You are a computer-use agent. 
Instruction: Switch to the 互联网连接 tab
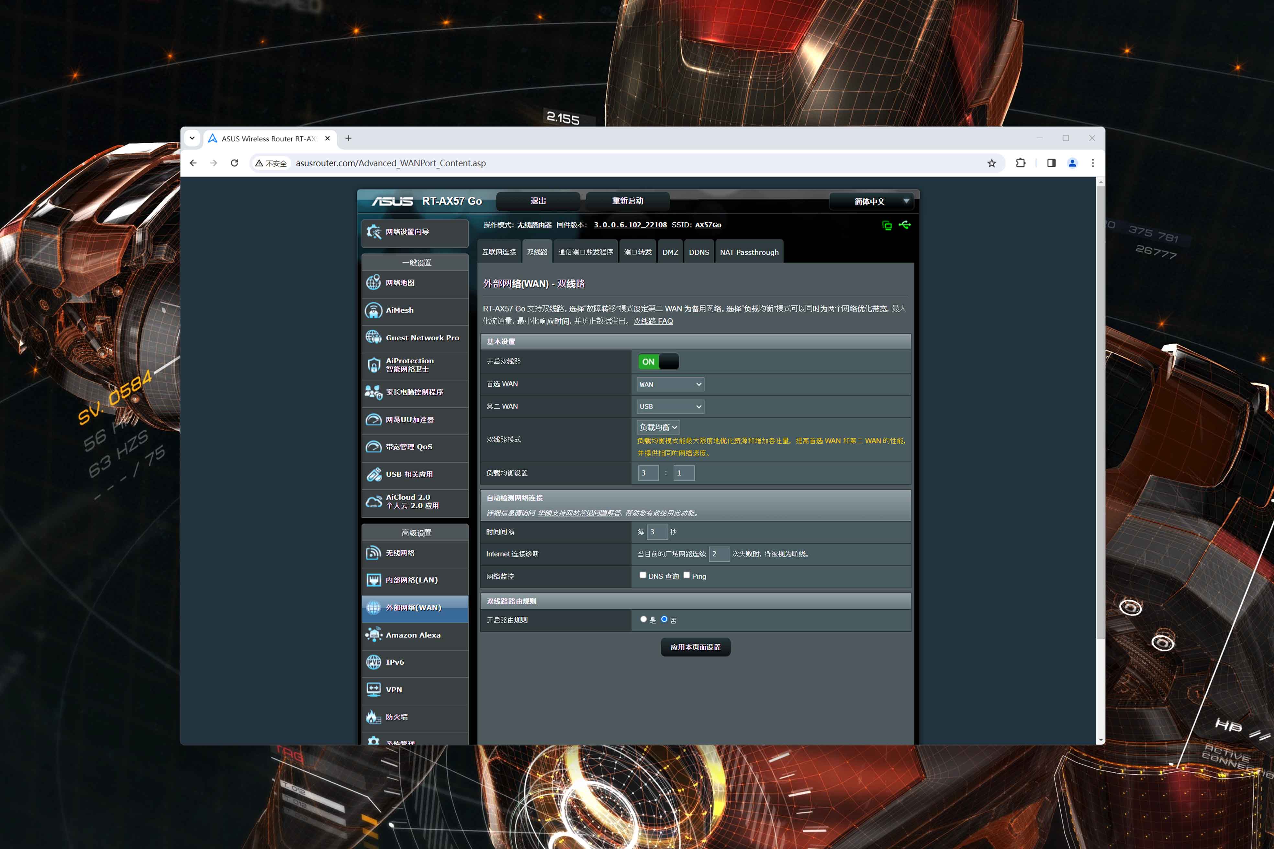pos(499,252)
